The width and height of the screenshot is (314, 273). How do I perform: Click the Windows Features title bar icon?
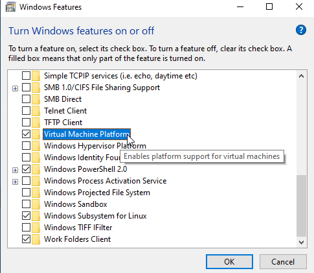point(10,6)
